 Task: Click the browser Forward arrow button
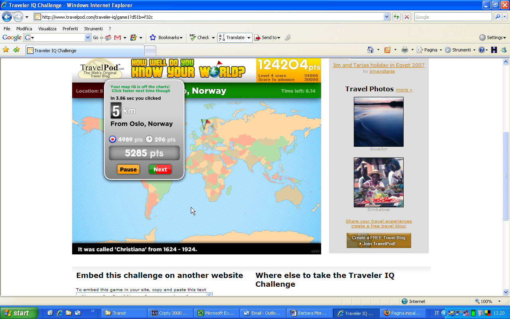click(18, 17)
